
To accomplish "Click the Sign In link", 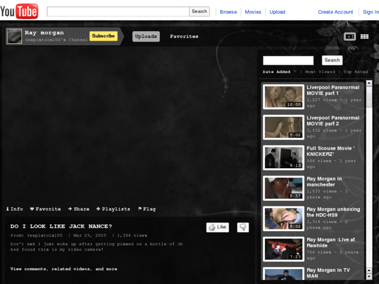I will [371, 12].
